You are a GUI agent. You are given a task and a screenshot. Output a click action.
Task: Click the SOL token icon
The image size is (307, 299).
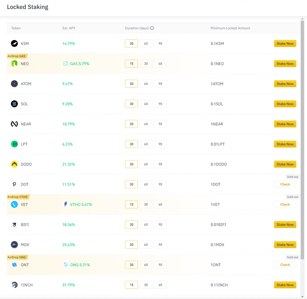coord(14,104)
